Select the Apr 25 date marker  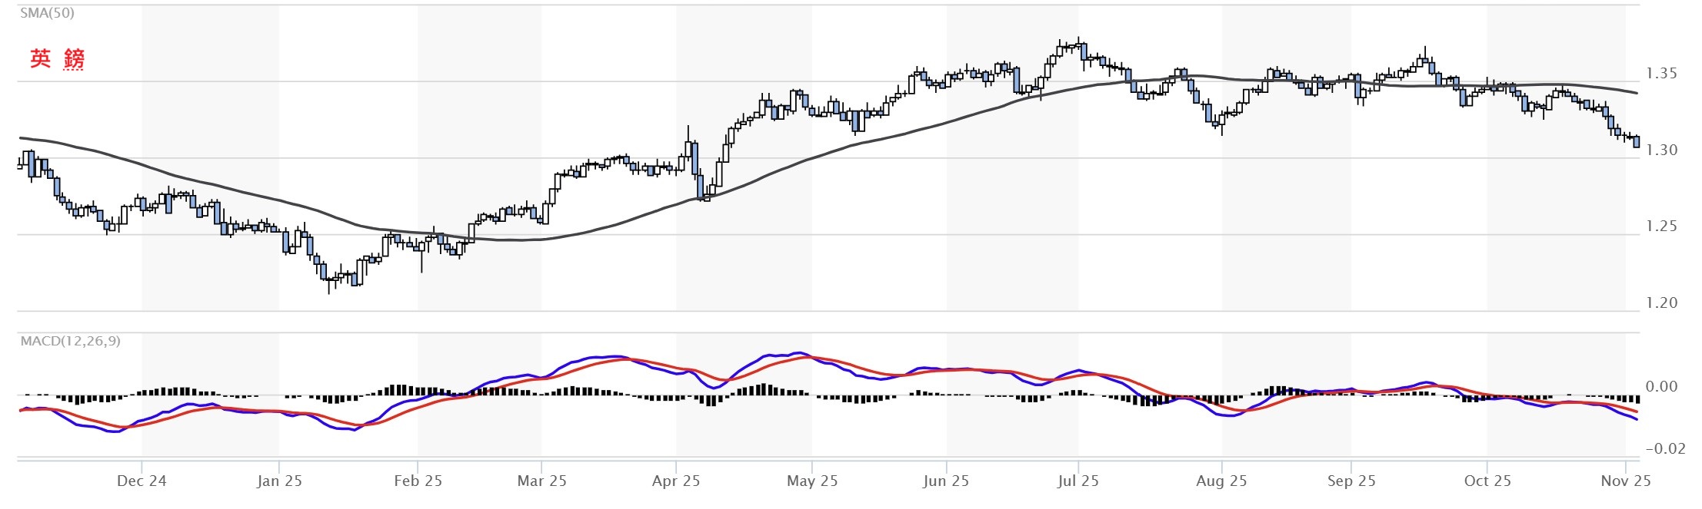[x=676, y=481]
